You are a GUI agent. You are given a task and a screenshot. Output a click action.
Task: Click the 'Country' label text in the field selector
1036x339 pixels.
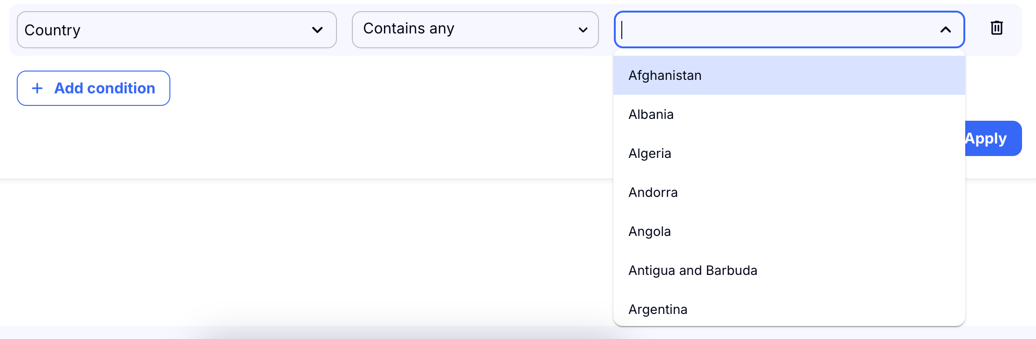click(x=53, y=30)
